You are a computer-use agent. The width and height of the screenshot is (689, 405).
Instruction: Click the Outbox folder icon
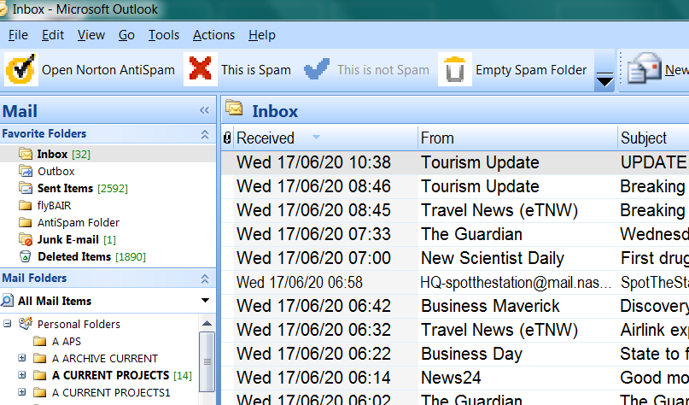[26, 171]
